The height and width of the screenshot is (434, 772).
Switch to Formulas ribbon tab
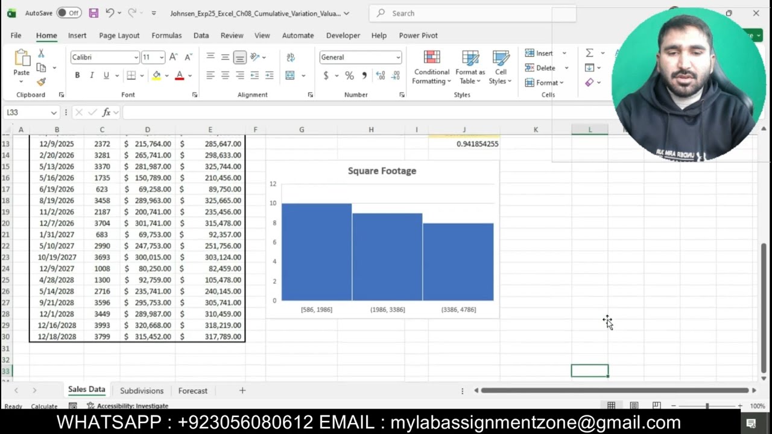[166, 35]
